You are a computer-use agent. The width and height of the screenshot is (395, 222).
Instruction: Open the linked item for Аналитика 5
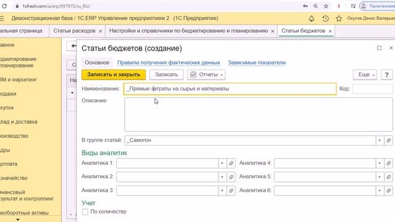[x=388, y=177]
